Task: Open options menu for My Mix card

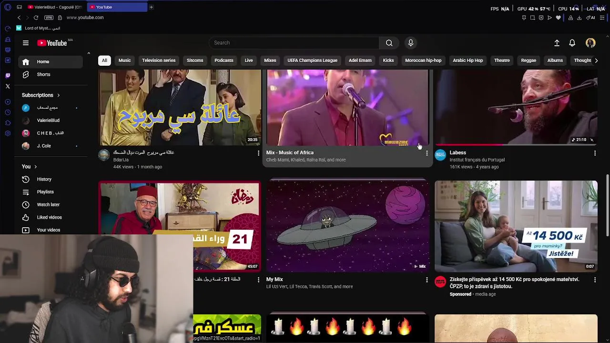Action: point(427,280)
